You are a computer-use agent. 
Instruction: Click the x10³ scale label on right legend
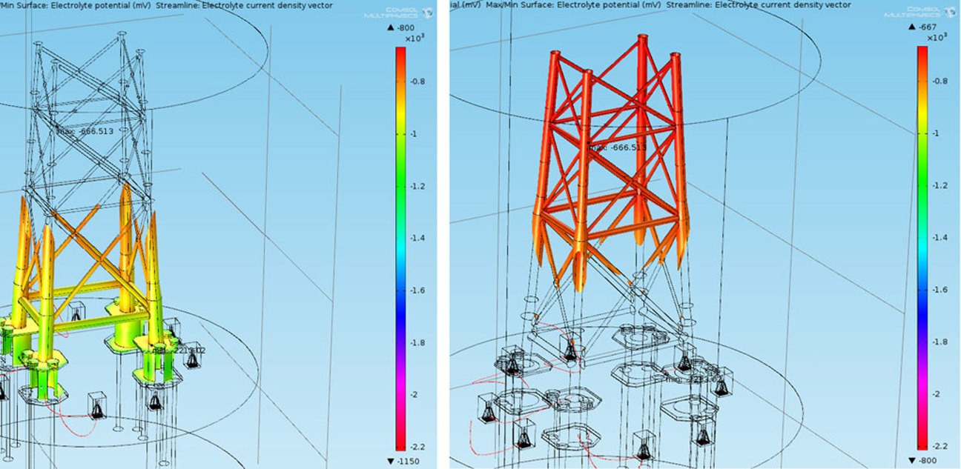(934, 38)
